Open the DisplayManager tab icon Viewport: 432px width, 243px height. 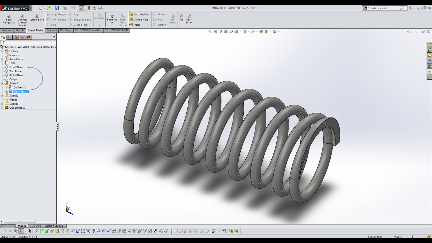pos(29,37)
